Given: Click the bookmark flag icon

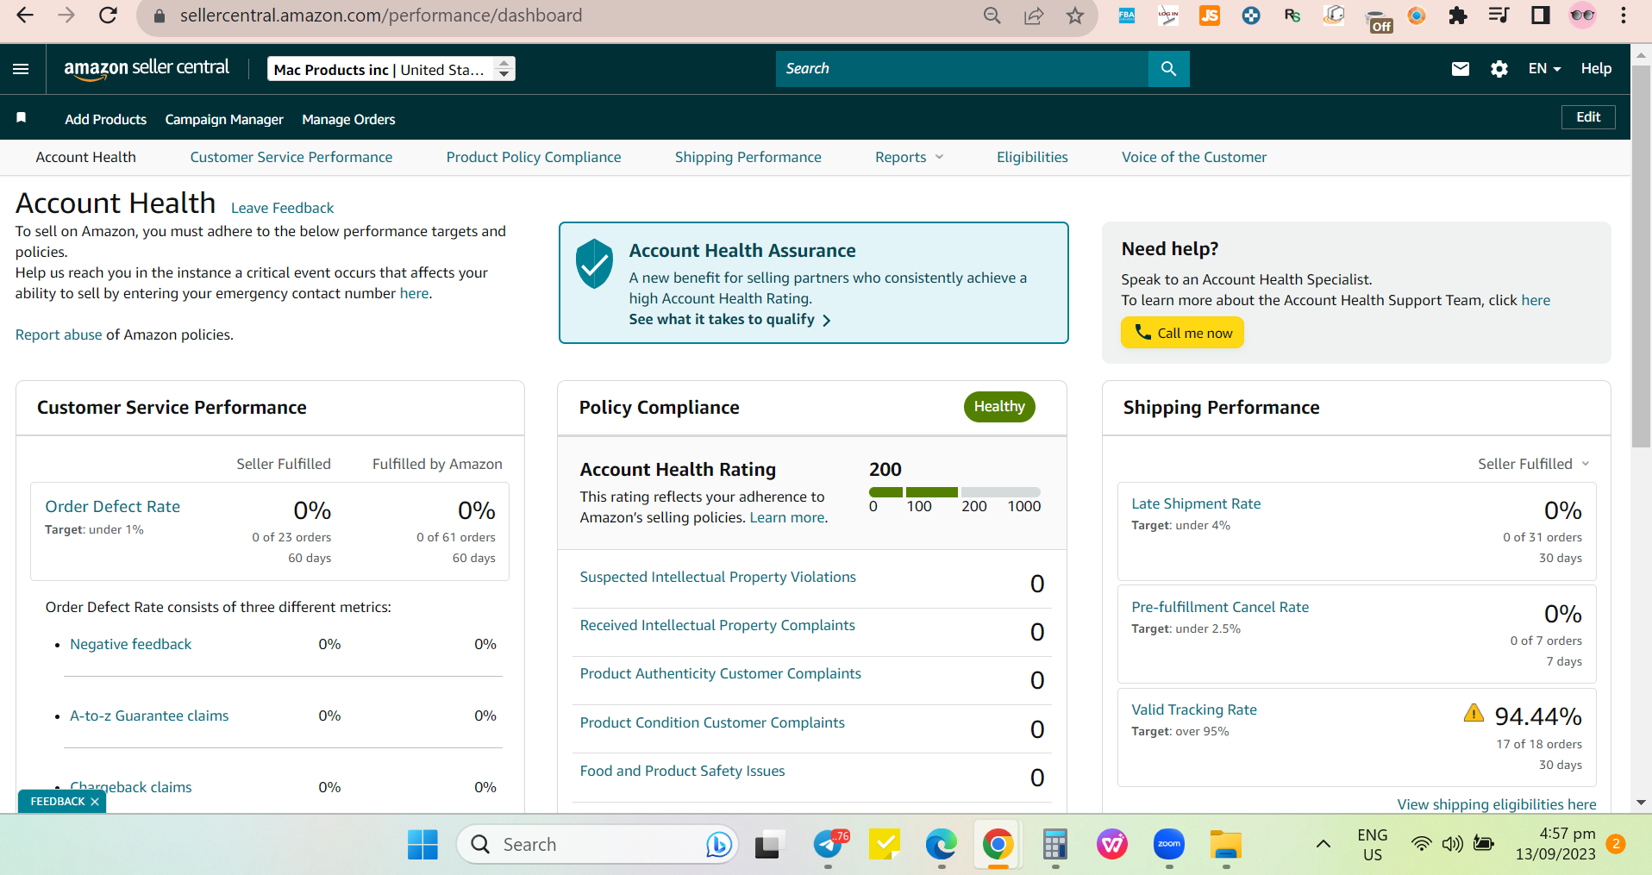Looking at the screenshot, I should click(x=22, y=117).
